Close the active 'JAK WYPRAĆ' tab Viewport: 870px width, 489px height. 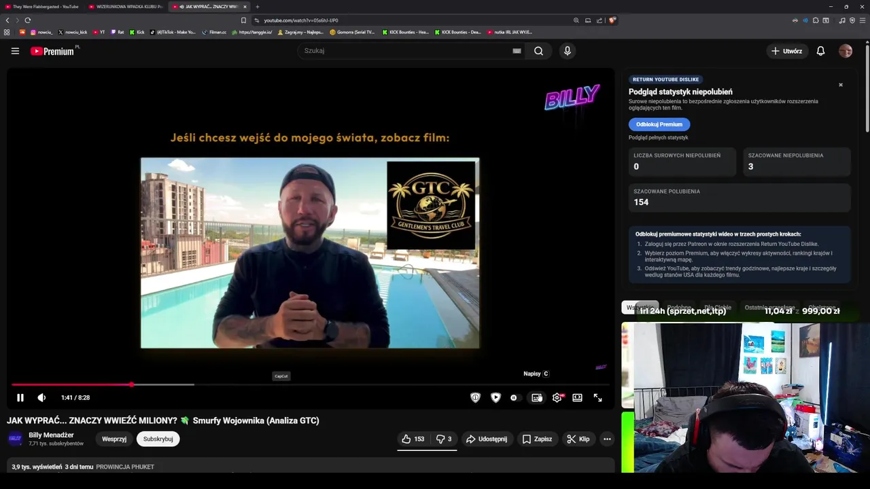tap(245, 7)
